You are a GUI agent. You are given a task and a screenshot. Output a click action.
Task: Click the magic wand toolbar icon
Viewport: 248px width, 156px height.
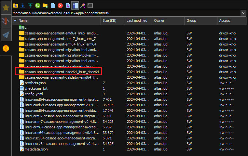tap(83, 6)
